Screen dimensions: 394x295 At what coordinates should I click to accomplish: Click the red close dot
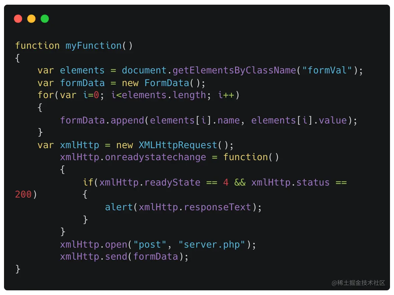(18, 19)
